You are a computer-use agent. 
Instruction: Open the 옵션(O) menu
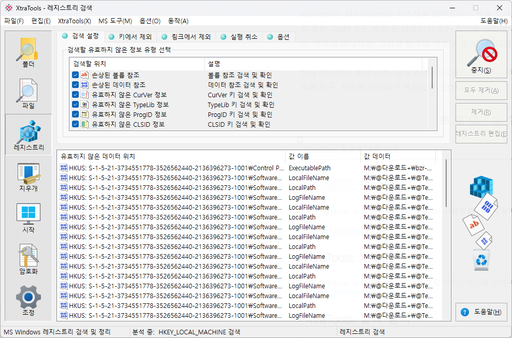(x=150, y=21)
